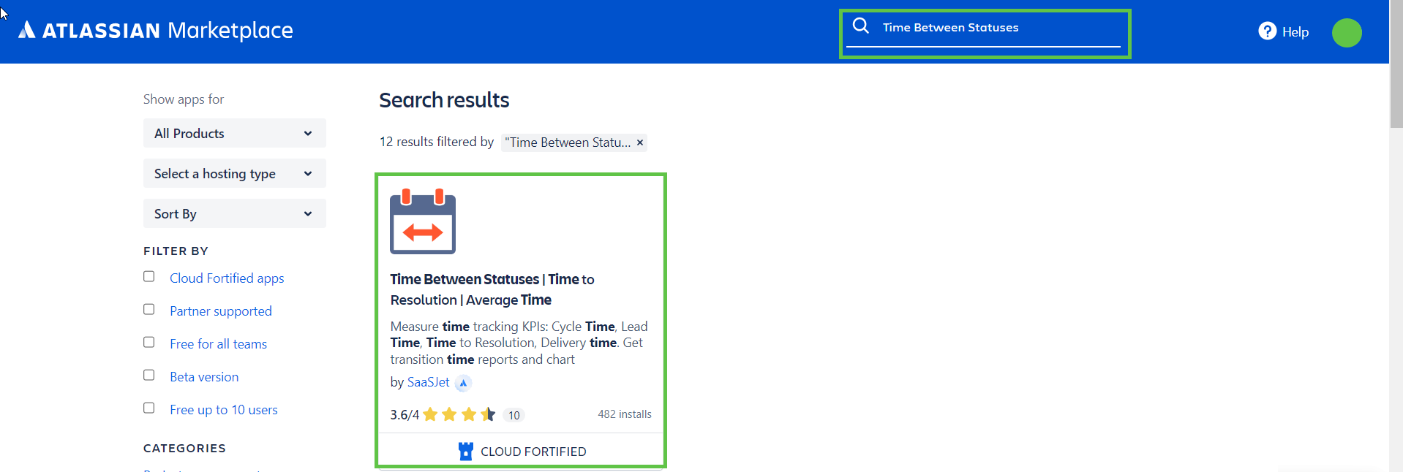Click the Partner supported filter link
The height and width of the screenshot is (472, 1403).
point(221,311)
